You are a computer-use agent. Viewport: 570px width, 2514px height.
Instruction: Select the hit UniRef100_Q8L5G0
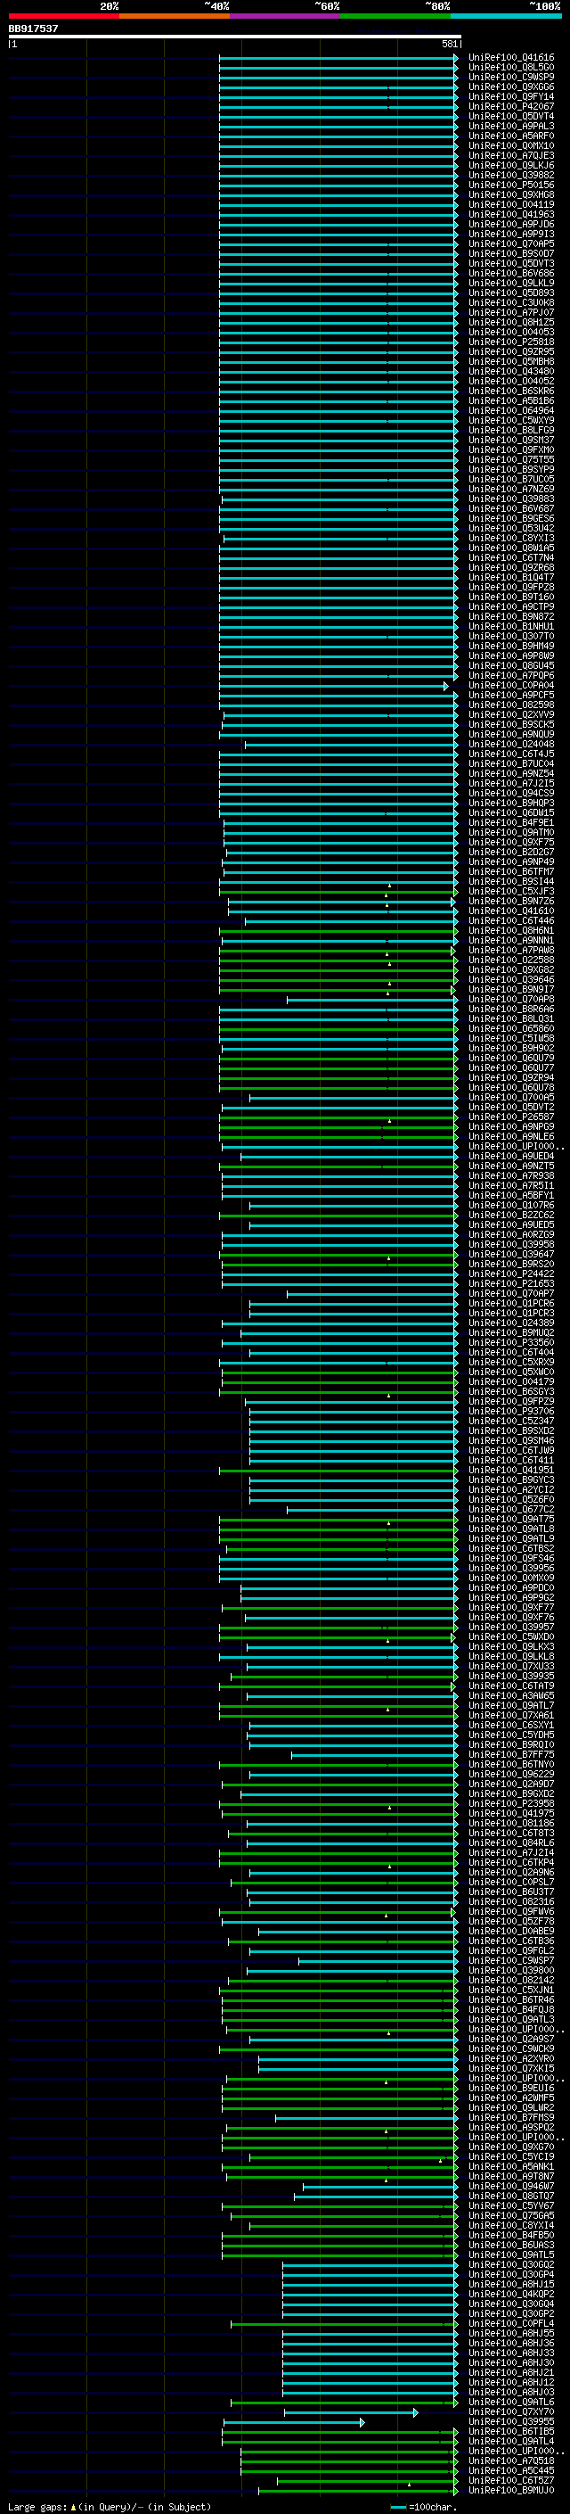(x=511, y=68)
